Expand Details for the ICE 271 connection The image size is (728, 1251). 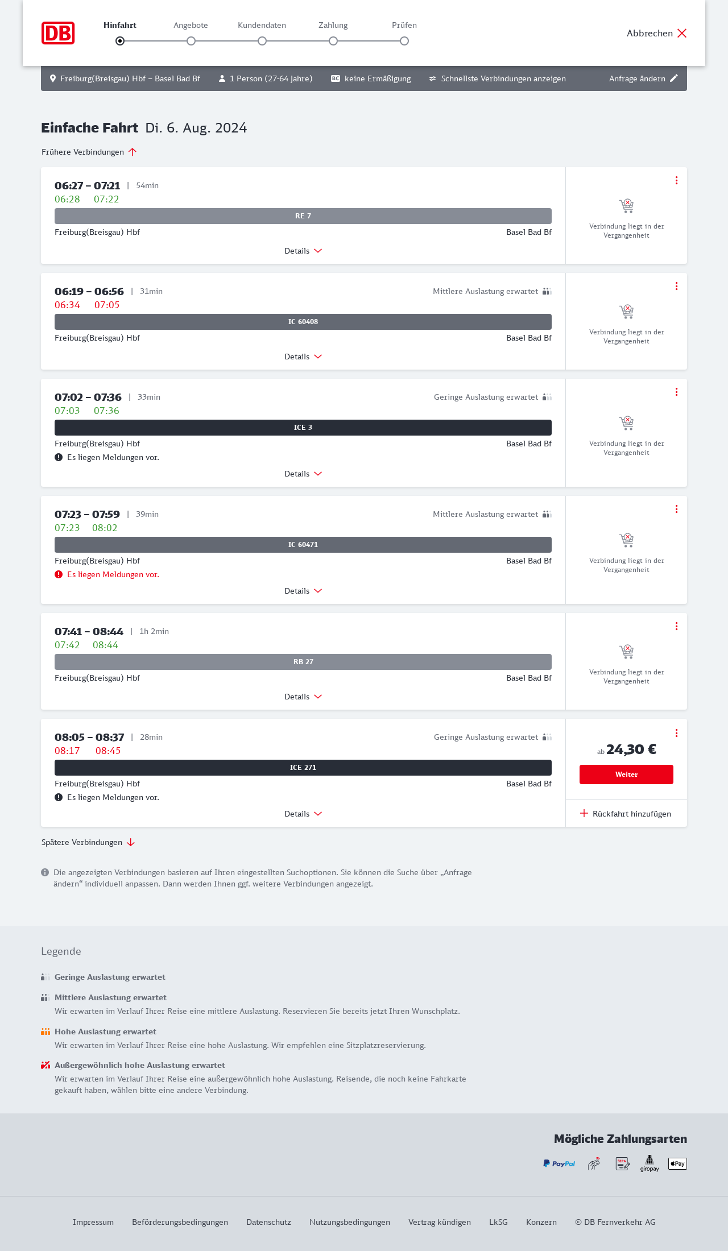point(303,814)
